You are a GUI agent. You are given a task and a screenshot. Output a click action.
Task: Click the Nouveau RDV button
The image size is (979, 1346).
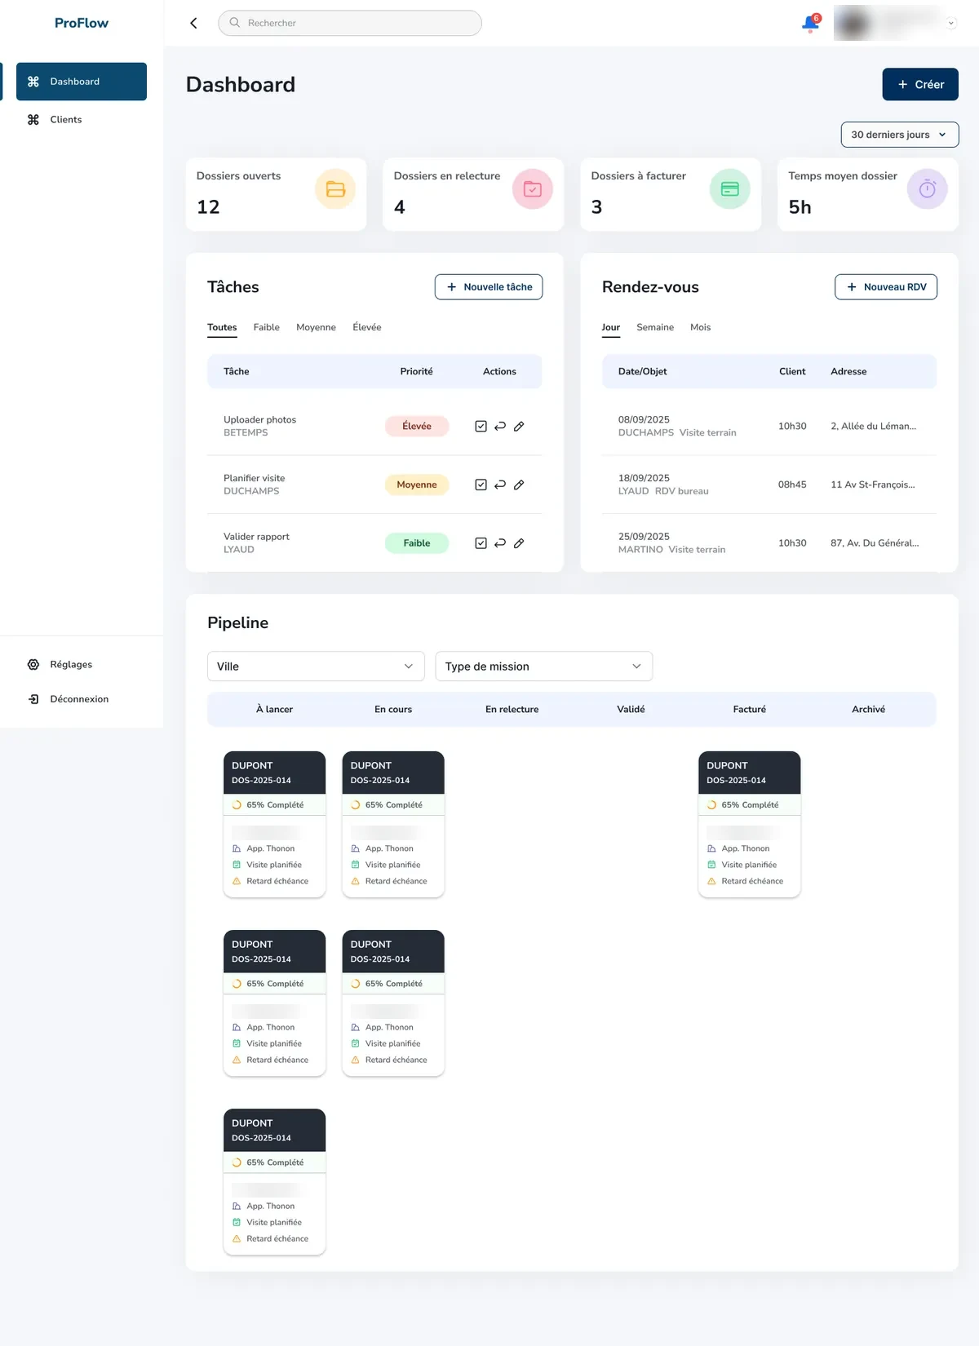coord(886,287)
